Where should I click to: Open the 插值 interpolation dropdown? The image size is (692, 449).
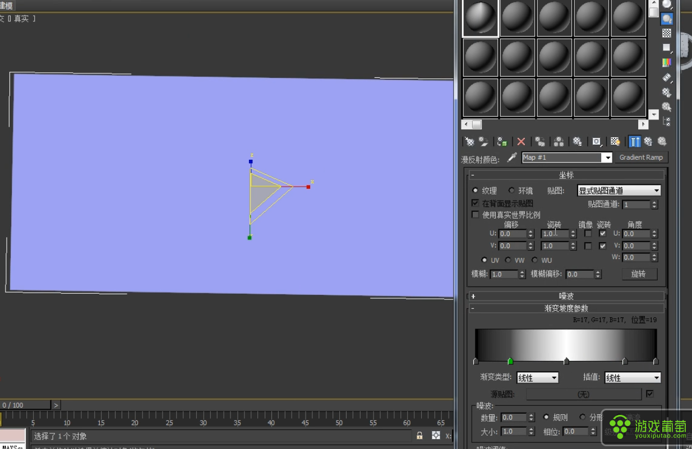click(x=633, y=378)
